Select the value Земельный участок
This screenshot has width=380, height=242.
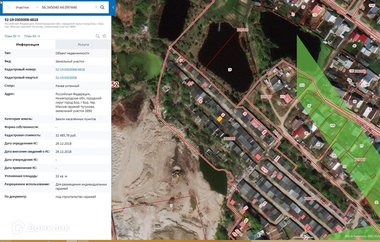[x=70, y=61]
